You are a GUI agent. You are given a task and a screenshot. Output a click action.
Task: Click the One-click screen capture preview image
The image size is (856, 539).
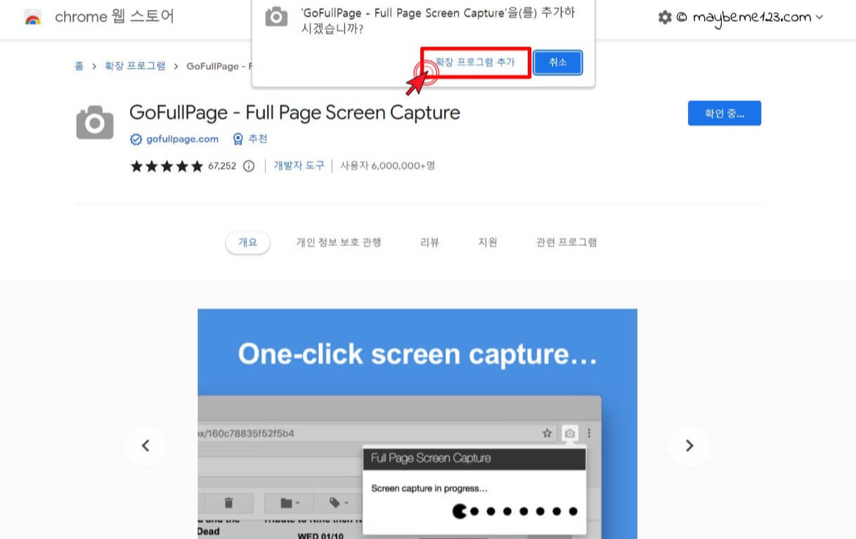pyautogui.click(x=417, y=424)
